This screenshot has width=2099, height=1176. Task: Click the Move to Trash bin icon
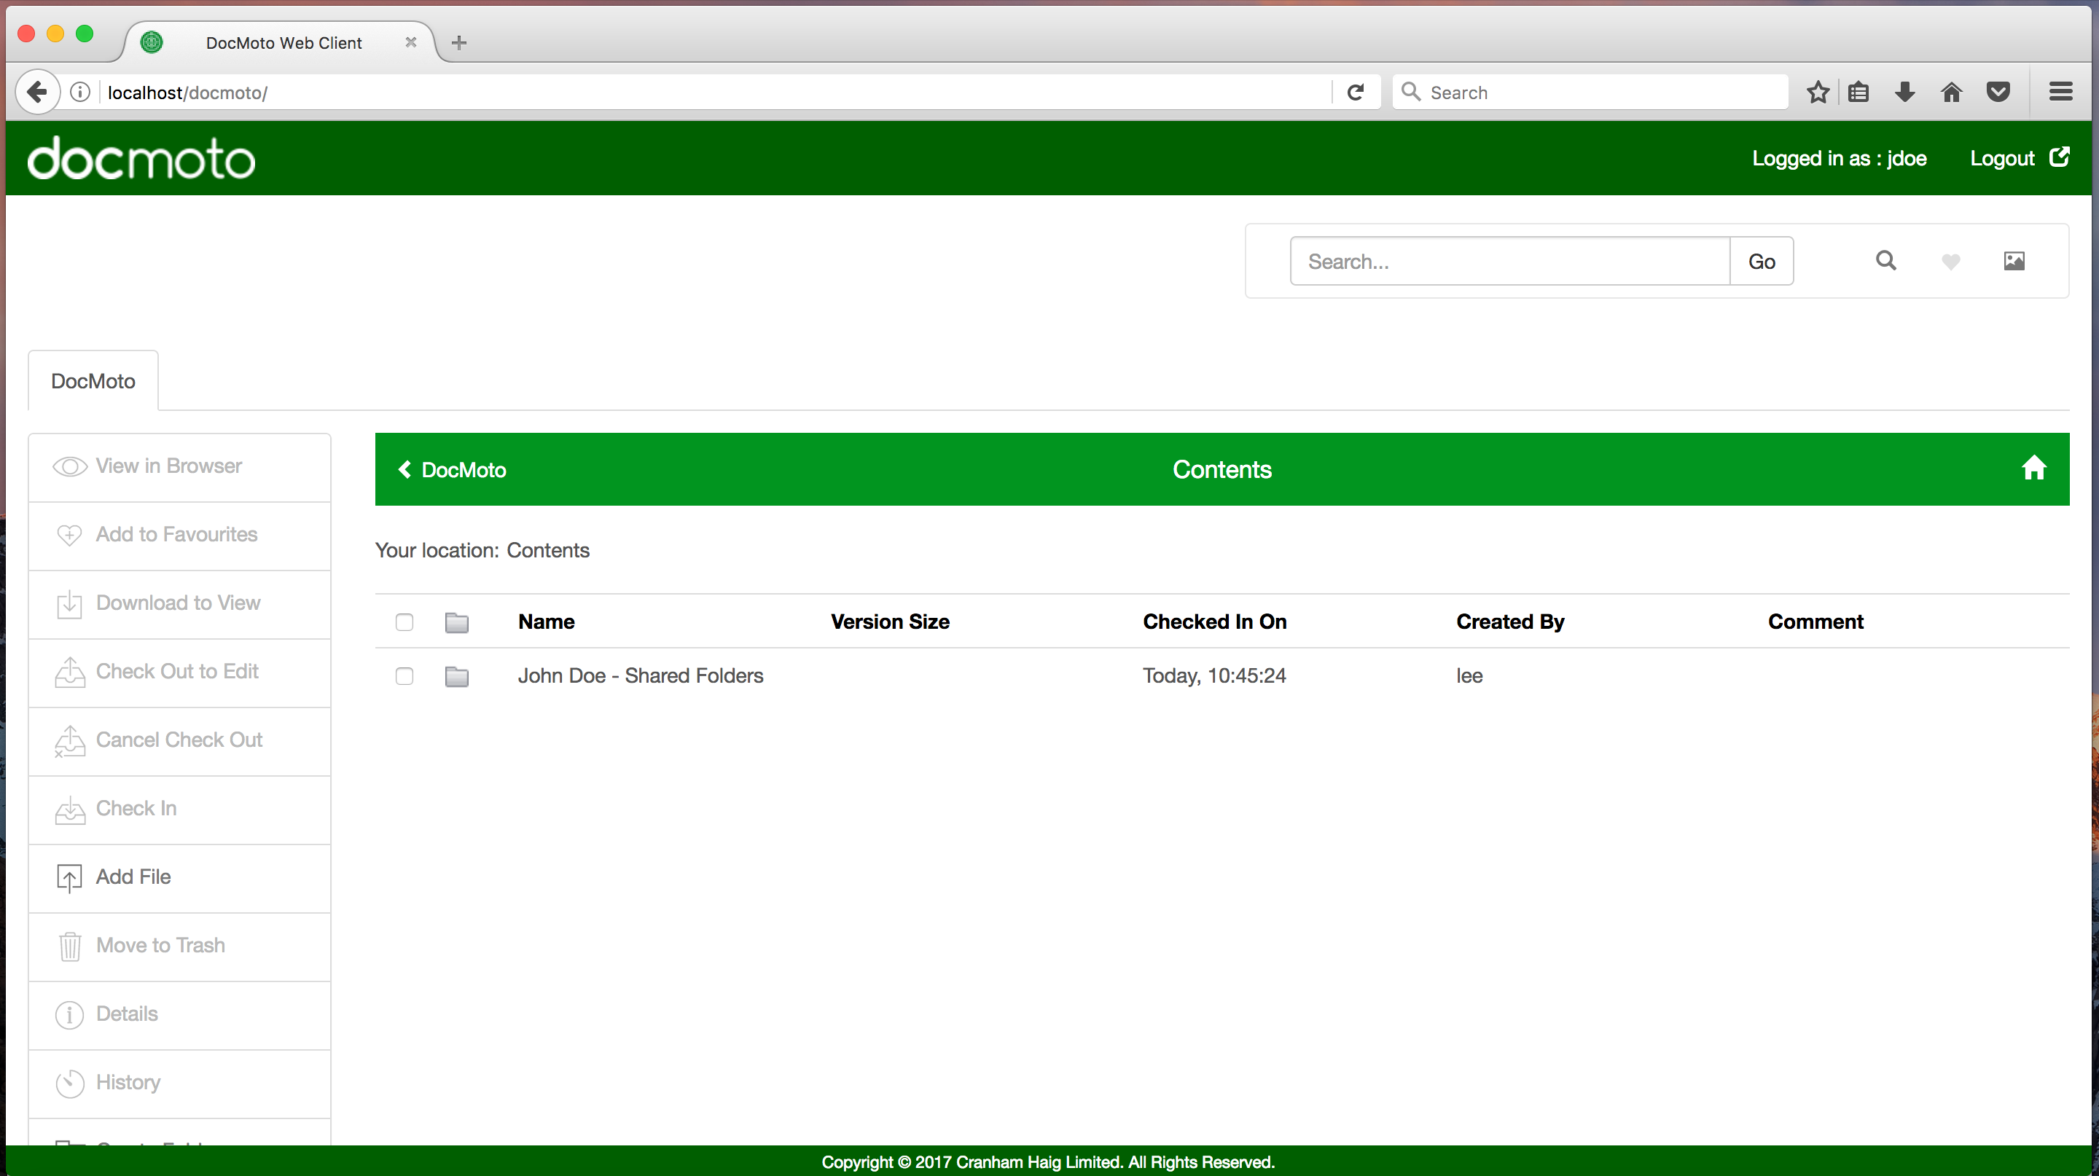(70, 946)
